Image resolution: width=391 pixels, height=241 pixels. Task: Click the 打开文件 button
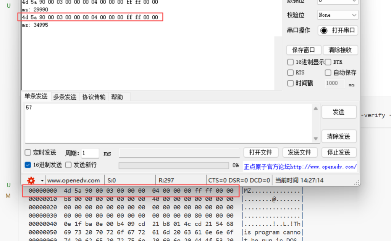click(261, 152)
